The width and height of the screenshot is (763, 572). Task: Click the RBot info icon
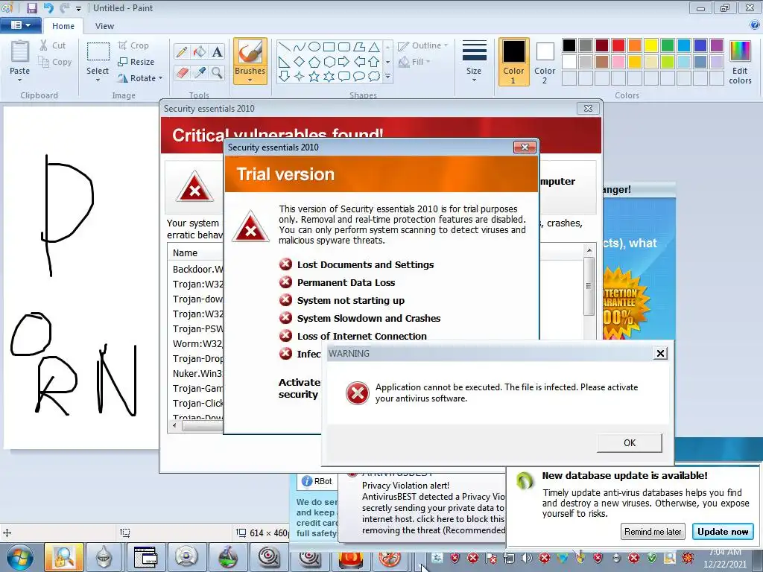[x=306, y=481]
